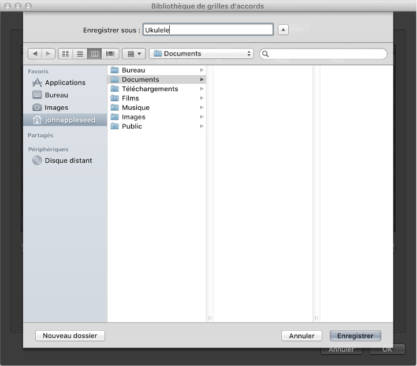The height and width of the screenshot is (366, 417).
Task: Switch to list view
Action: coord(80,54)
